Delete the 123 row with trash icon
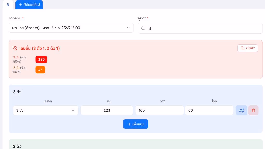265x149 pixels. tap(253, 110)
